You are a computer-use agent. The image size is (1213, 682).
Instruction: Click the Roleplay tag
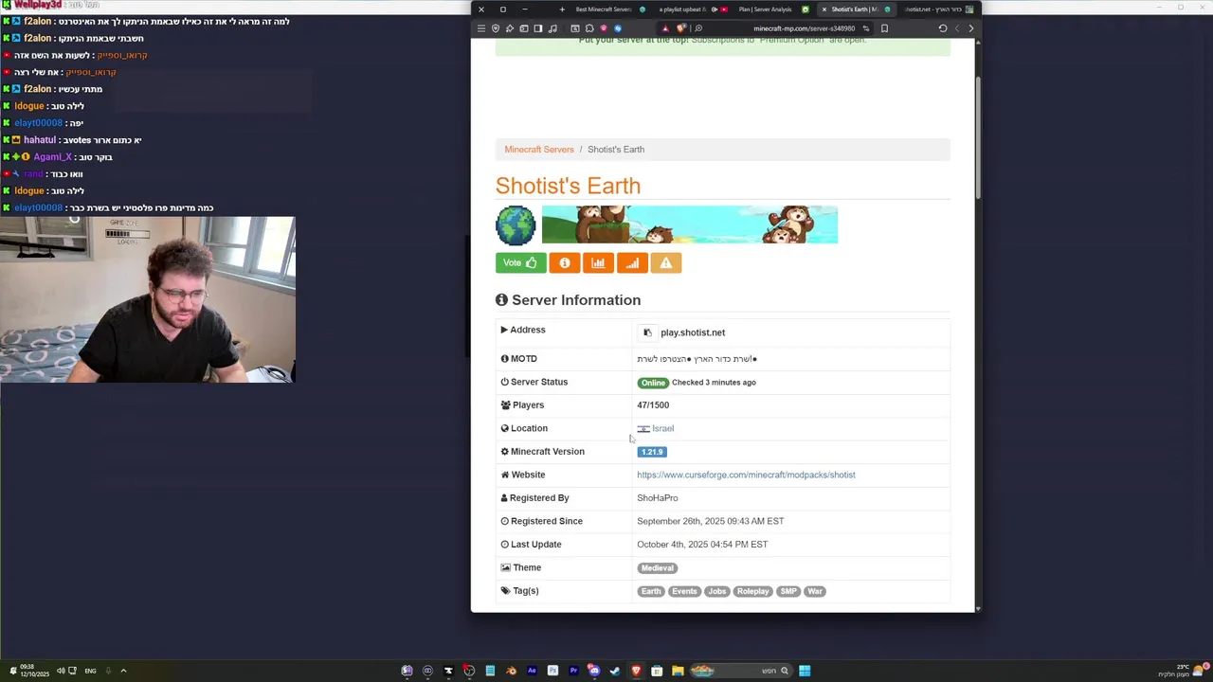click(x=753, y=591)
